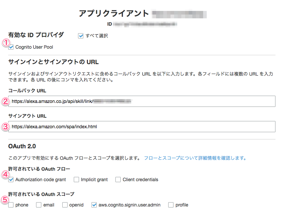283x218 pixels.
Task: Click the アプリクライアント heading text
Action: (x=114, y=14)
